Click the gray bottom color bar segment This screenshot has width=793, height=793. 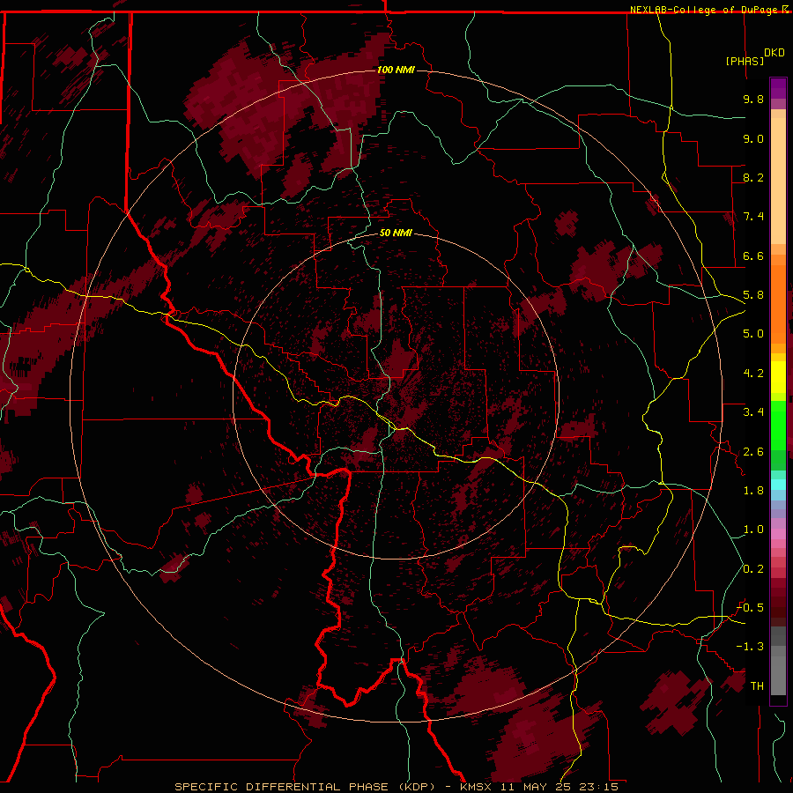pos(778,675)
